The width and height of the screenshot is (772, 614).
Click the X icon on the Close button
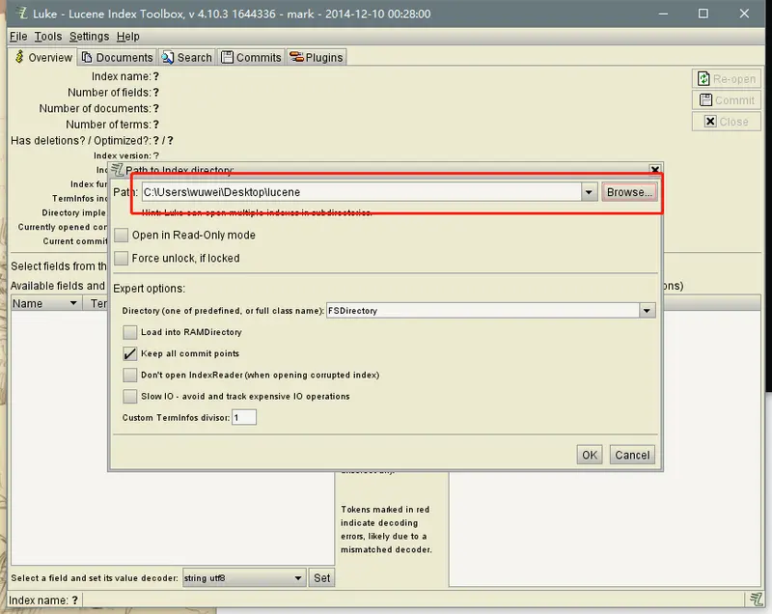click(710, 121)
